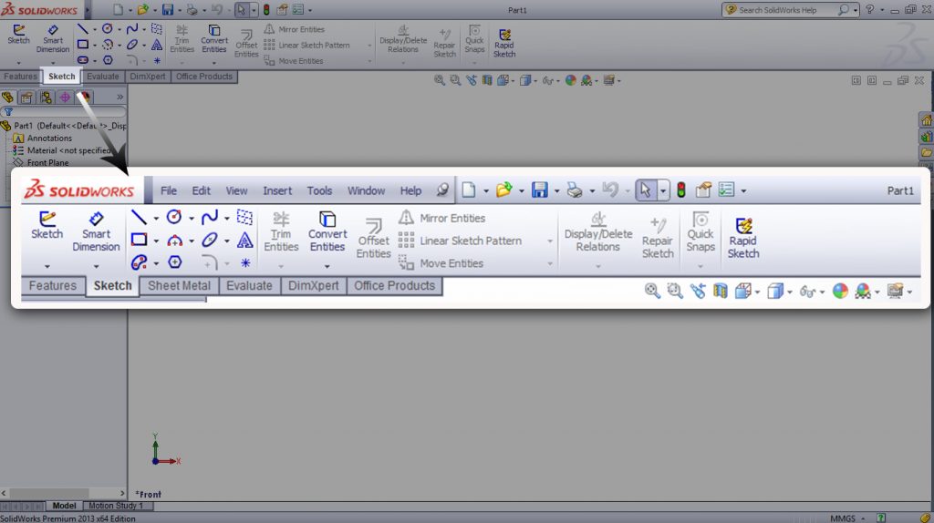The height and width of the screenshot is (523, 934).
Task: Open the Circle dropdown arrow in the enlarged toolbar
Action: (192, 219)
